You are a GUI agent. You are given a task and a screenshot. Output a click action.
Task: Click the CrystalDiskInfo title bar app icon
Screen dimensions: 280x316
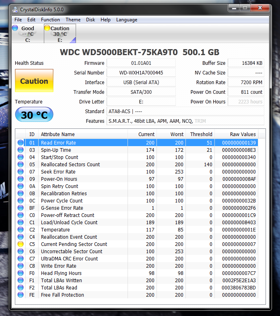coord(15,10)
